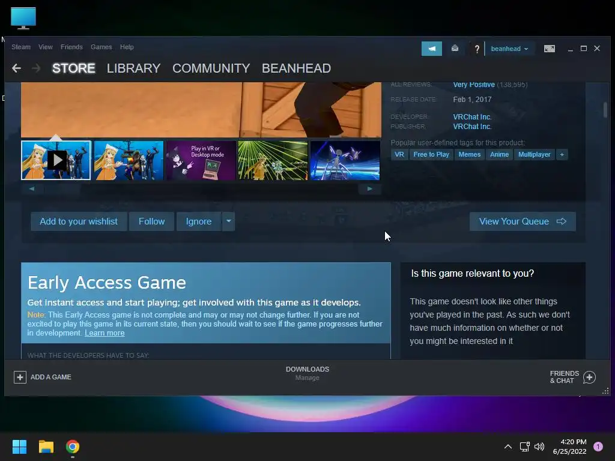This screenshot has width=615, height=461.
Task: Select the blue space robot thumbnail
Action: [345, 160]
